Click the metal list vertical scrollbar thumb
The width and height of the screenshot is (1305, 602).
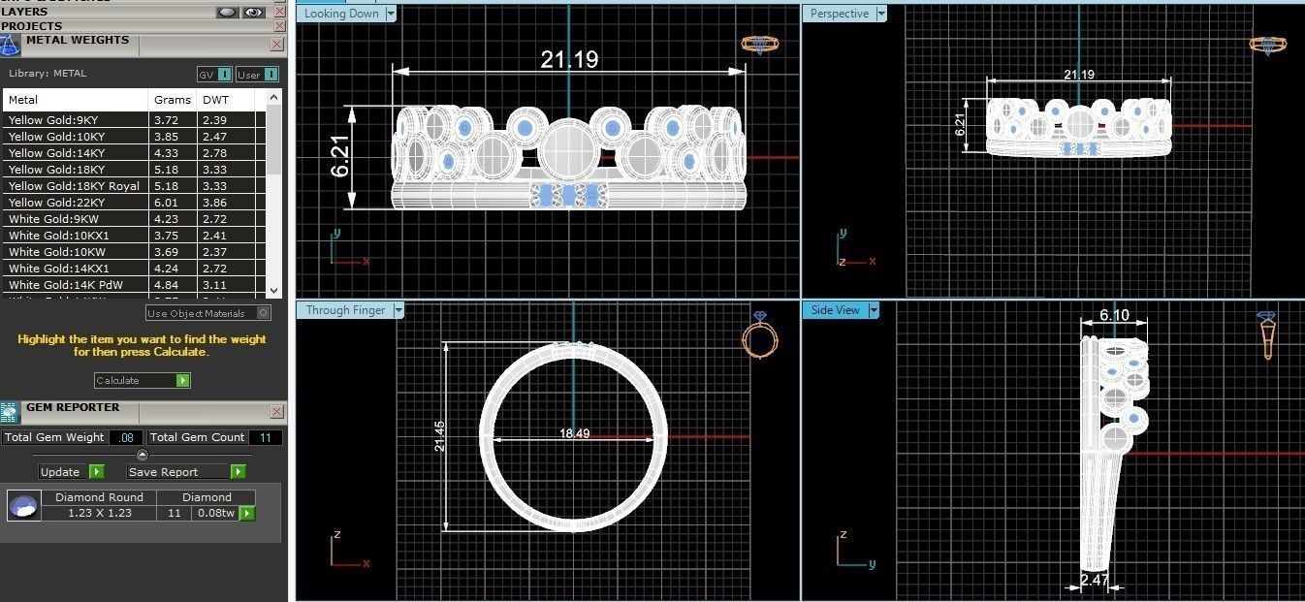[x=273, y=141]
